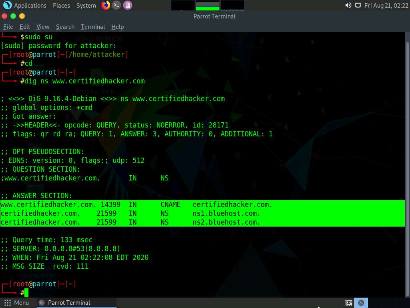The width and height of the screenshot is (410, 308).
Task: Click the 'ns1.bluehost.com.' answer entry
Action: click(227, 213)
